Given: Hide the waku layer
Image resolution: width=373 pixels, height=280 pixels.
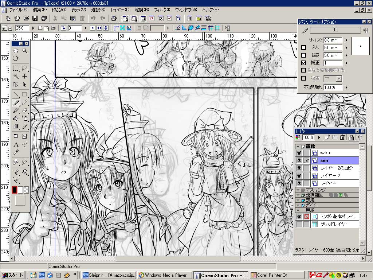Looking at the screenshot, I should [x=299, y=153].
